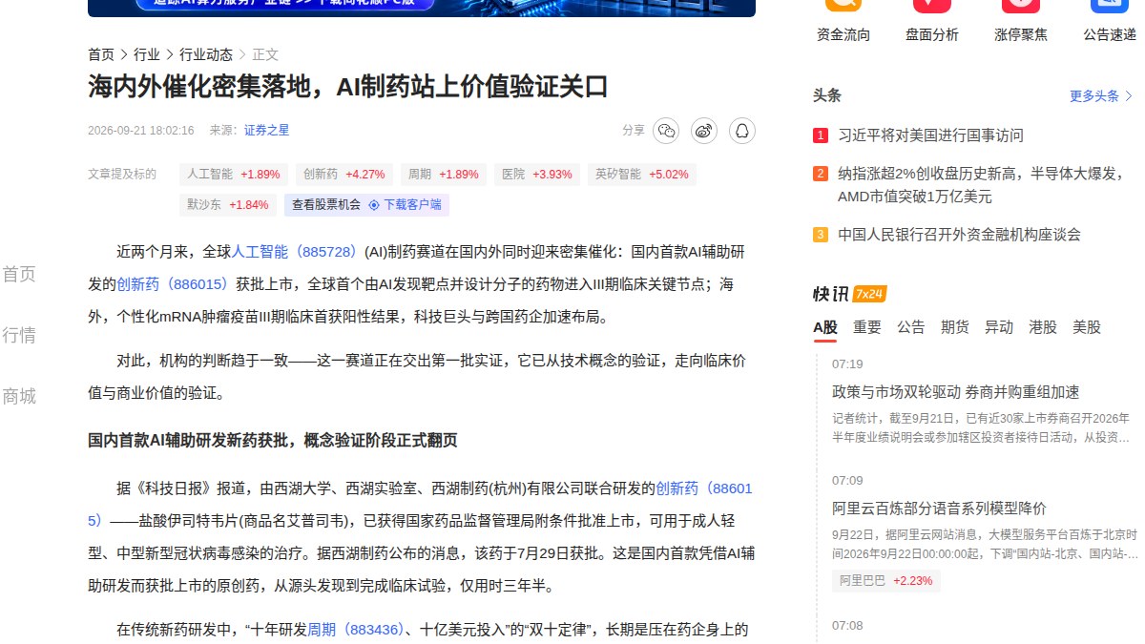
Task: Click the yellow number 3 headline badge
Action: pyautogui.click(x=821, y=235)
